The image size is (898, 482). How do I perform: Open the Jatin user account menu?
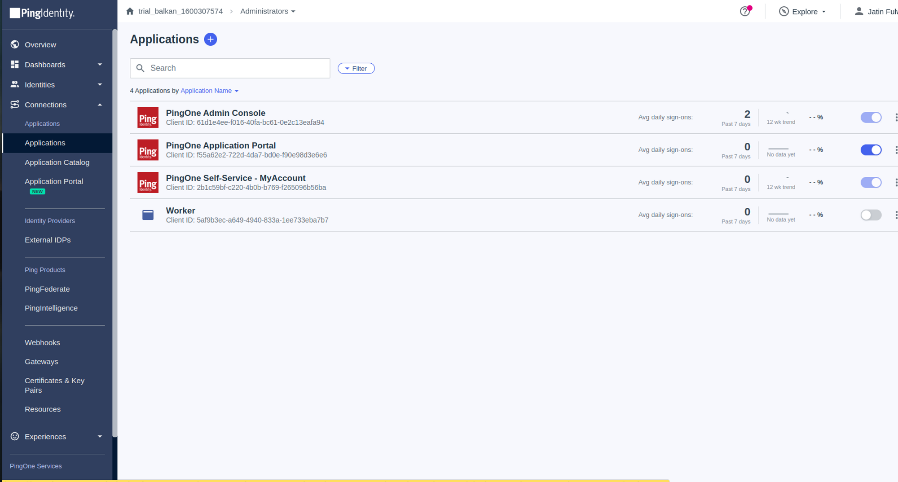pyautogui.click(x=876, y=12)
